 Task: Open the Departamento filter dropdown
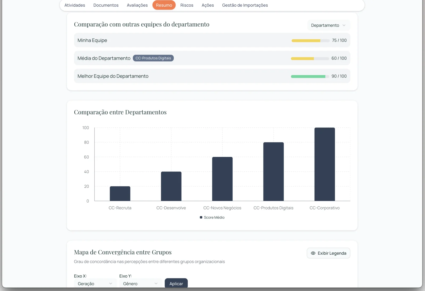[329, 25]
